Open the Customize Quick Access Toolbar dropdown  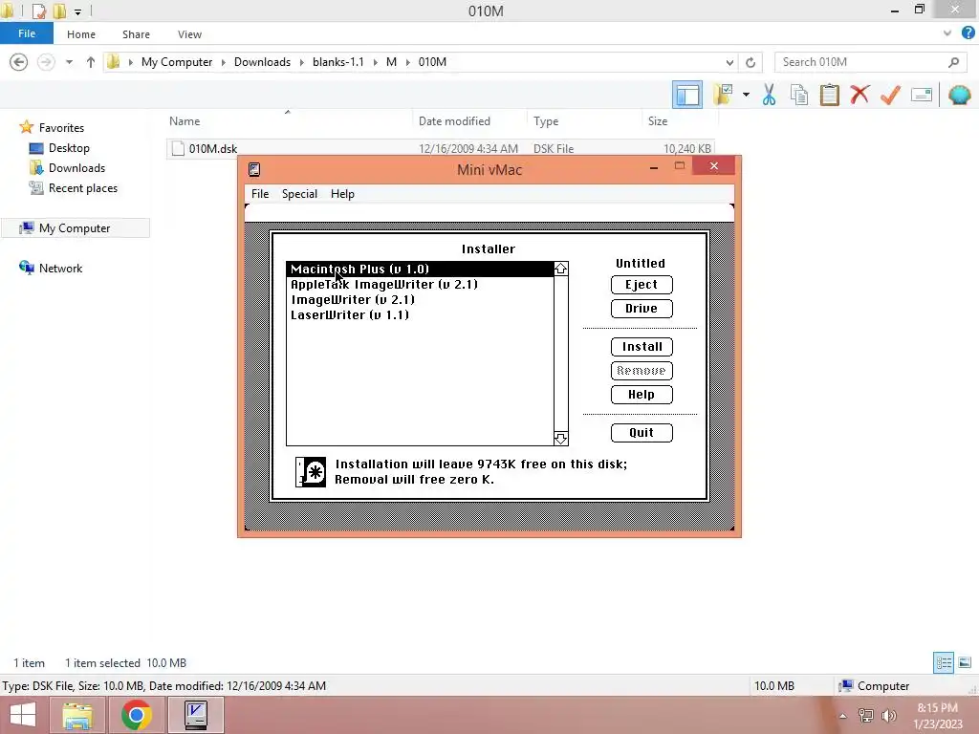[x=77, y=11]
